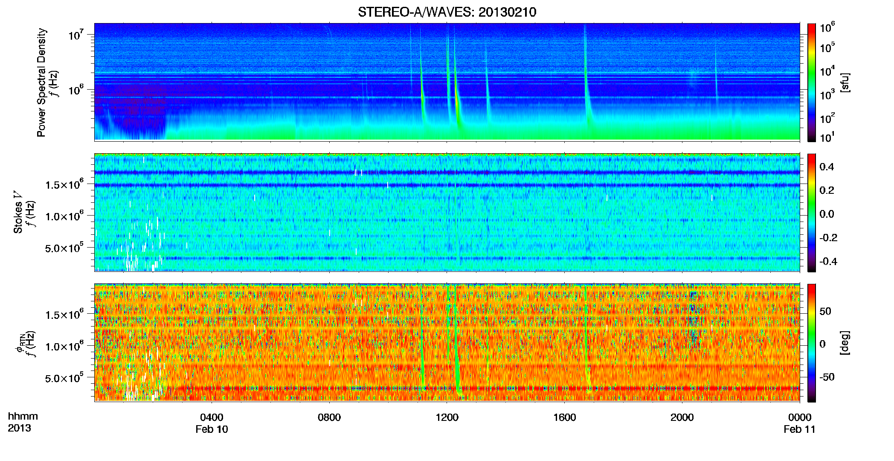Click inside the Stokes V spectrogram panel
The image size is (894, 461).
447,212
